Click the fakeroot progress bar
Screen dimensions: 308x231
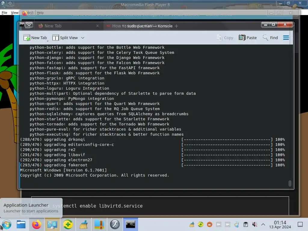pyautogui.click(x=227, y=165)
